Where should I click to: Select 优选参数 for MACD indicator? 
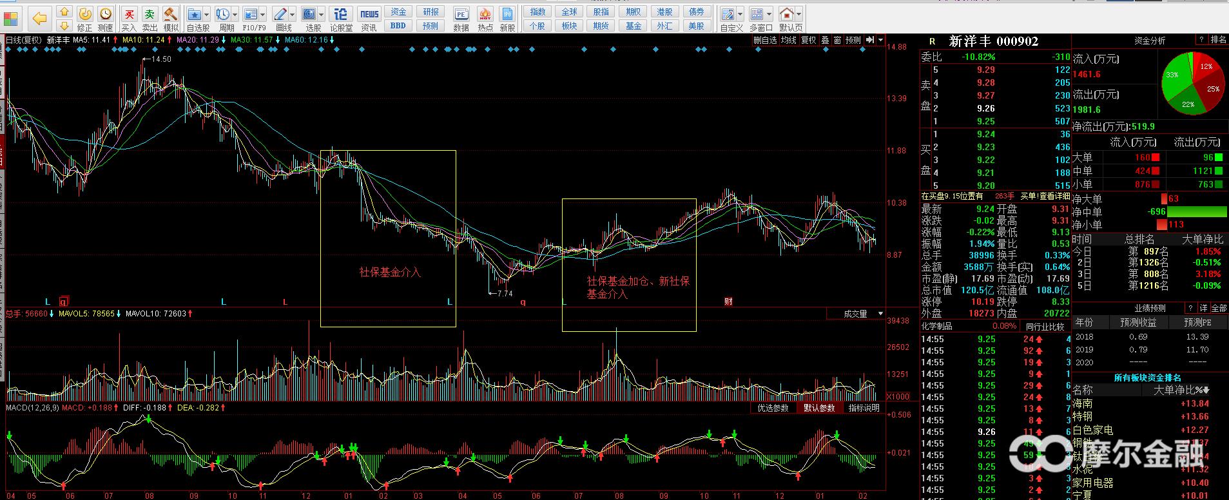[x=773, y=408]
